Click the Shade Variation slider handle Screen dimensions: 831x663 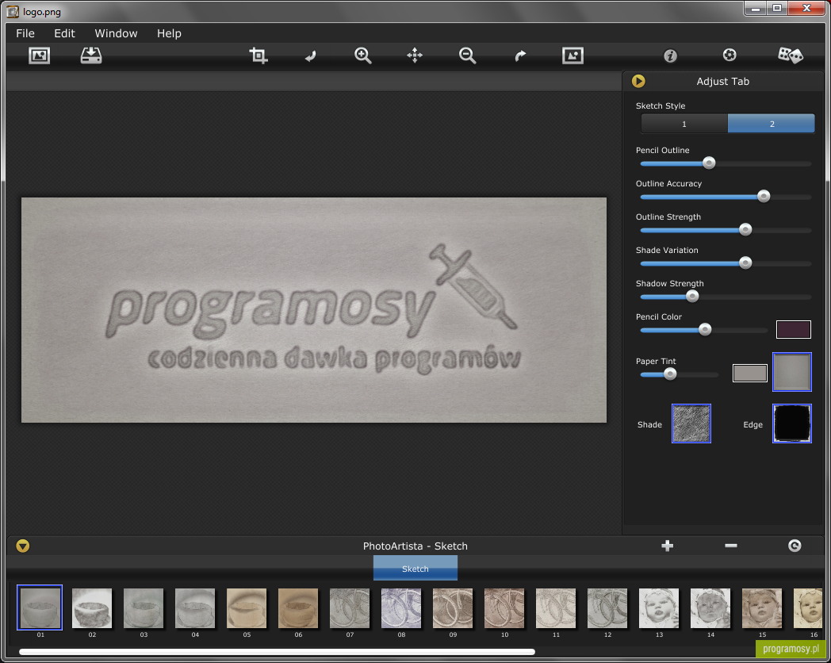click(x=745, y=263)
